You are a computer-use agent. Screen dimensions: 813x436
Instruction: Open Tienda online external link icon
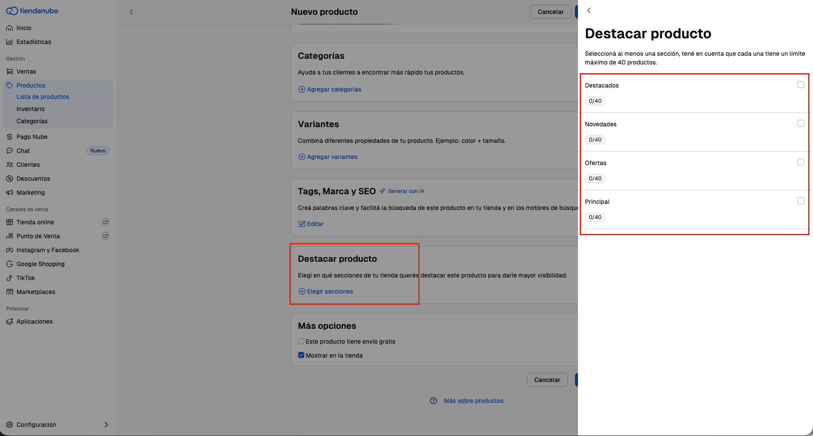(x=105, y=222)
